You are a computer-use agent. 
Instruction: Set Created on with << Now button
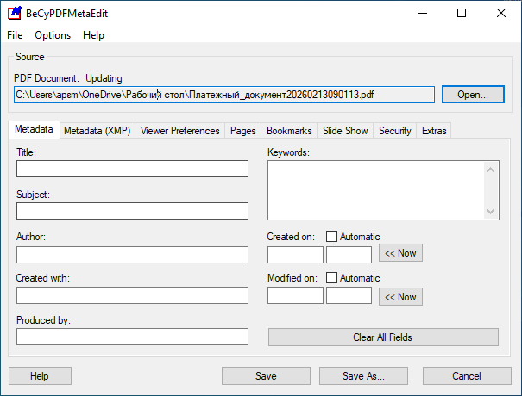400,253
